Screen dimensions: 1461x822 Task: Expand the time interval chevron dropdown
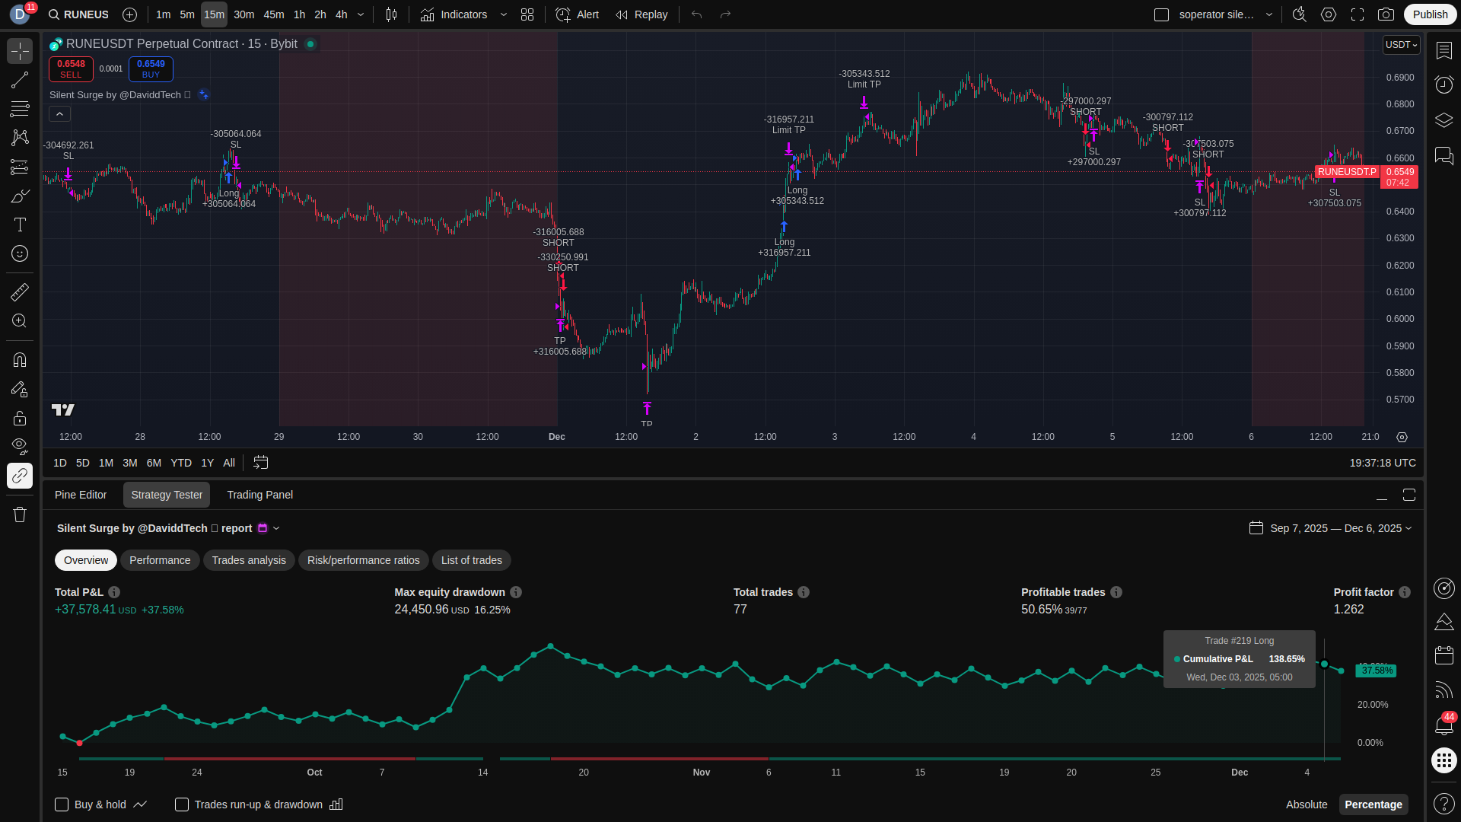pyautogui.click(x=361, y=14)
